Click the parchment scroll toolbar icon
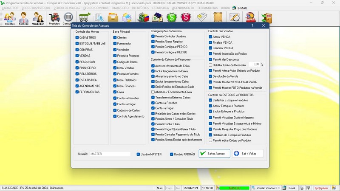Viewport: 340px width, 191px height. [x=218, y=17]
